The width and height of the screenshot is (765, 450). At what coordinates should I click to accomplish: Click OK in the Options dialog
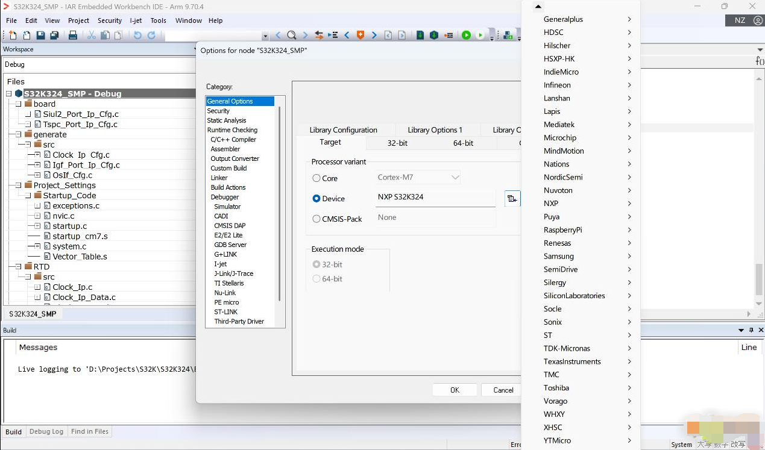pyautogui.click(x=455, y=390)
